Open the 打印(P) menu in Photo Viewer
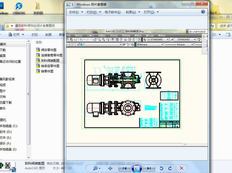Screen dimensions: 232x173 coord(92,12)
